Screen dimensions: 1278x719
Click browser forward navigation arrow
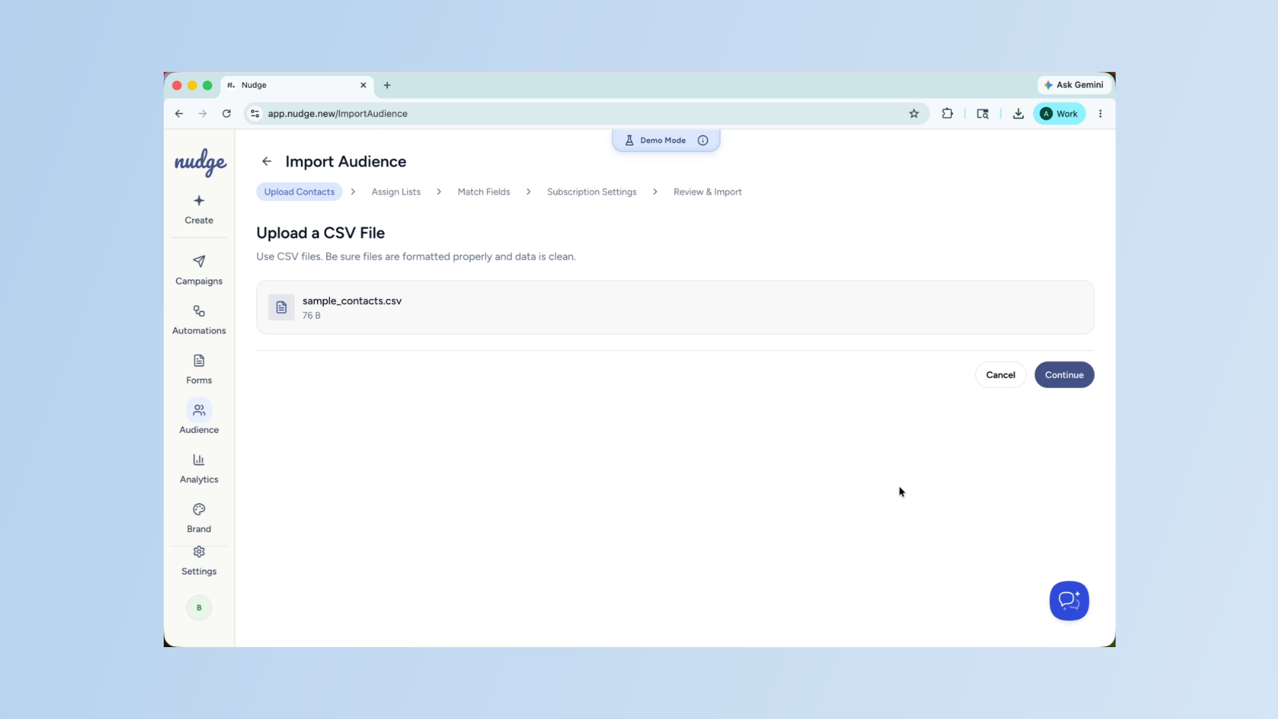pos(203,114)
